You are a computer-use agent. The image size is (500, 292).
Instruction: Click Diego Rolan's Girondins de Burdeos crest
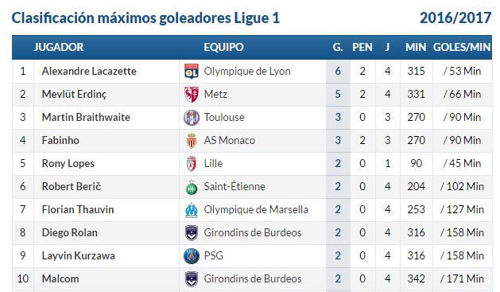coord(192,232)
